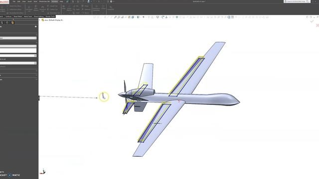The width and height of the screenshot is (319, 179).
Task: Open the Tools menu
Action: click(x=35, y=1)
